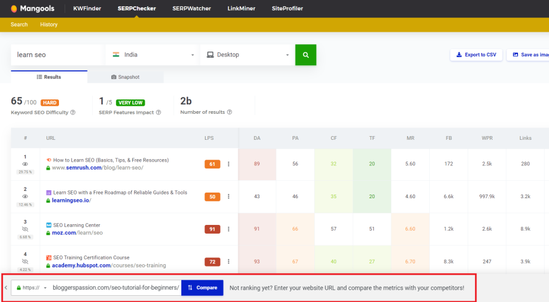549x302 pixels.
Task: Click moz favicon icon in row 3
Action: (x=48, y=225)
